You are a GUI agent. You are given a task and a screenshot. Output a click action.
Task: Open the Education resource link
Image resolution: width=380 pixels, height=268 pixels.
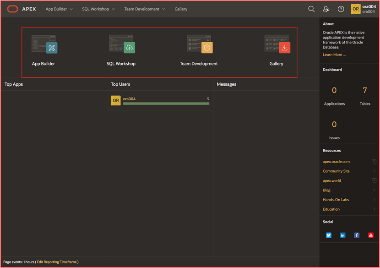tap(331, 209)
